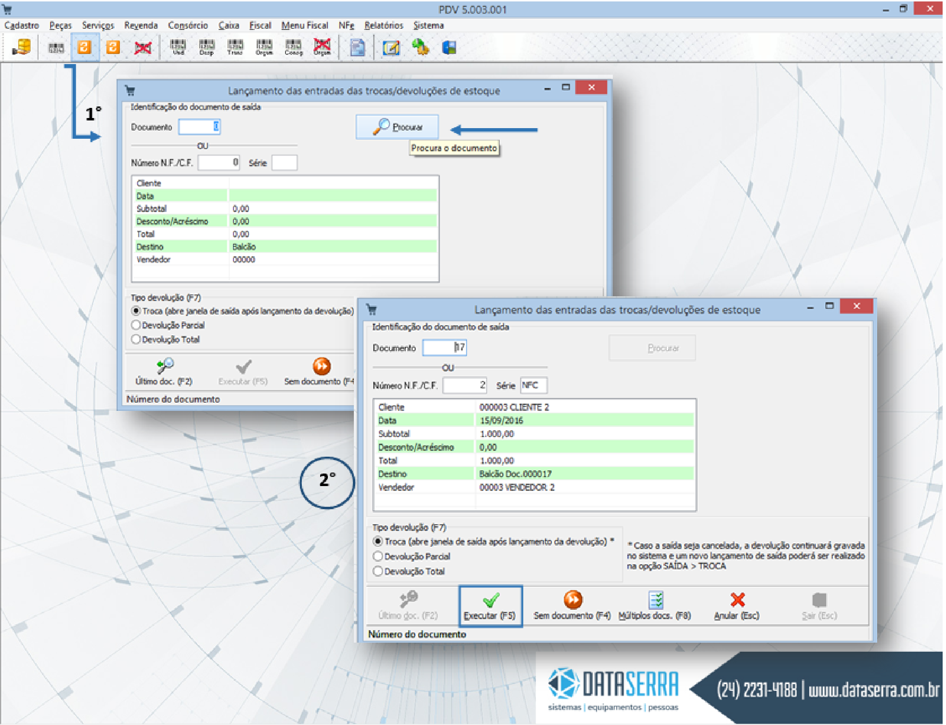Open the Menu Fiscal menu
The height and width of the screenshot is (725, 946).
coord(304,26)
